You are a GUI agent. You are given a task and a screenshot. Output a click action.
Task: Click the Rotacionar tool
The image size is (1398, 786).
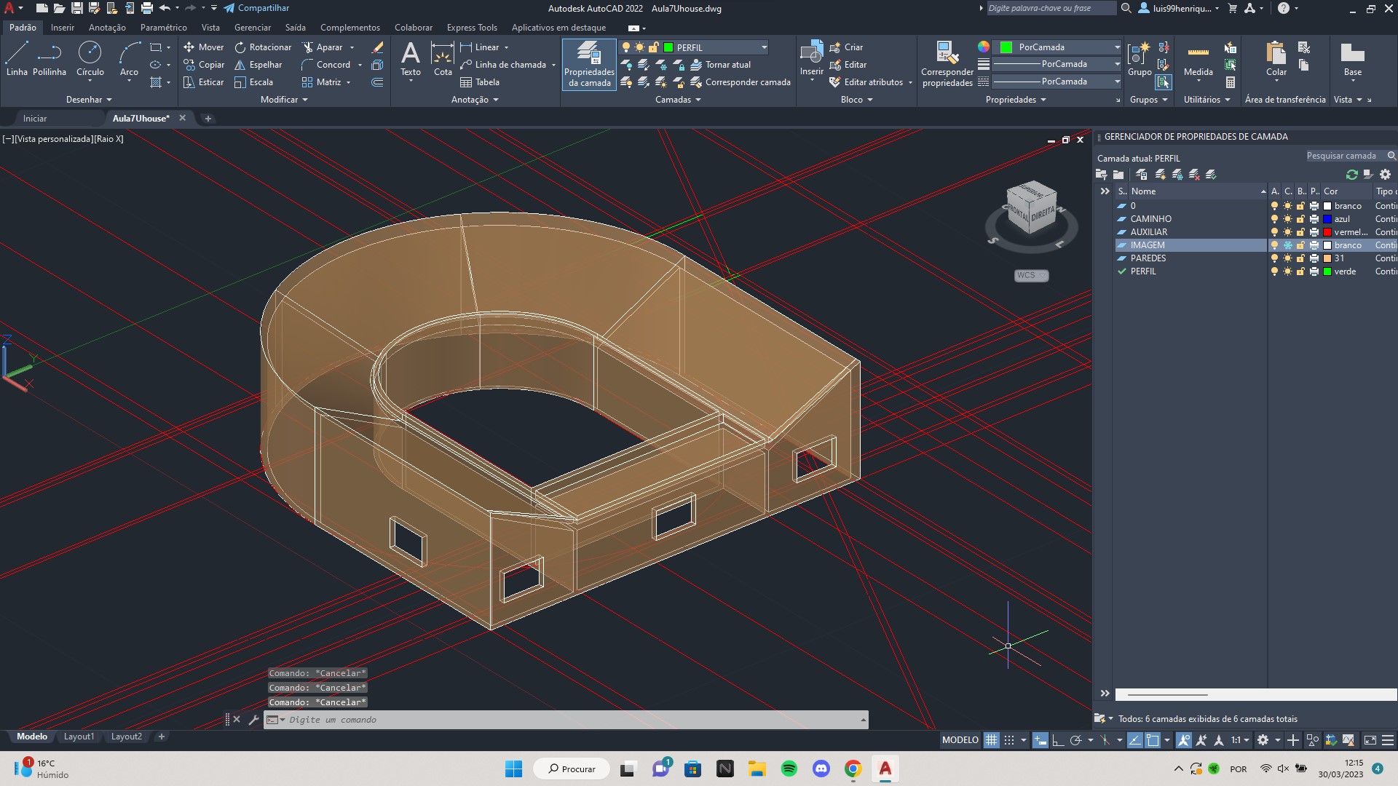pos(262,47)
